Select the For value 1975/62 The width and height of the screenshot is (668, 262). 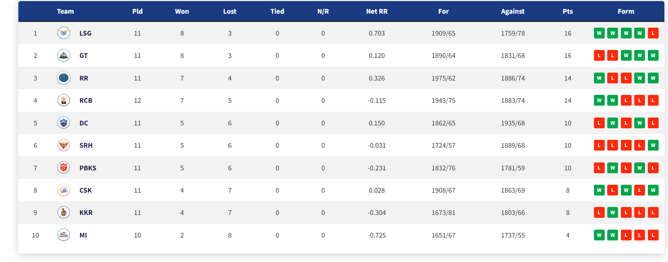443,78
